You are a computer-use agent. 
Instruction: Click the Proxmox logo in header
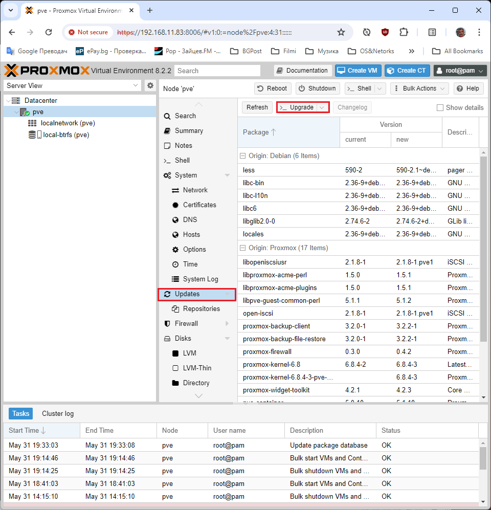[47, 71]
